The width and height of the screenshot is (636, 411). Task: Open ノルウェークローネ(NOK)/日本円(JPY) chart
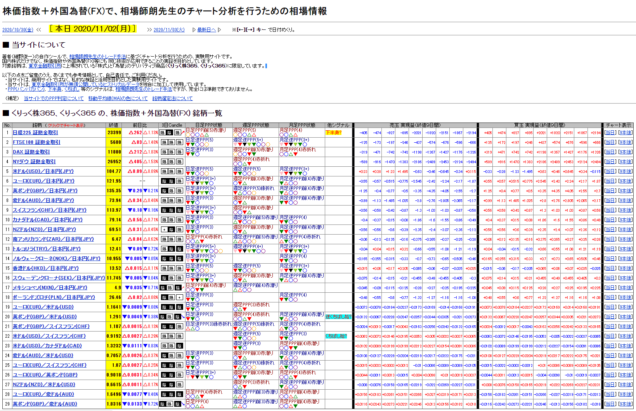click(x=57, y=259)
